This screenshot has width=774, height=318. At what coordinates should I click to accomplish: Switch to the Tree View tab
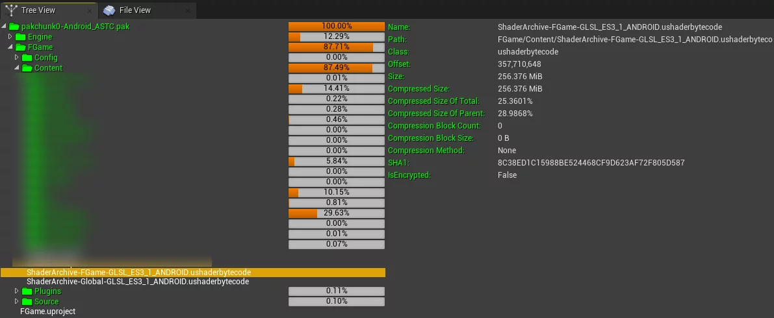click(x=38, y=10)
